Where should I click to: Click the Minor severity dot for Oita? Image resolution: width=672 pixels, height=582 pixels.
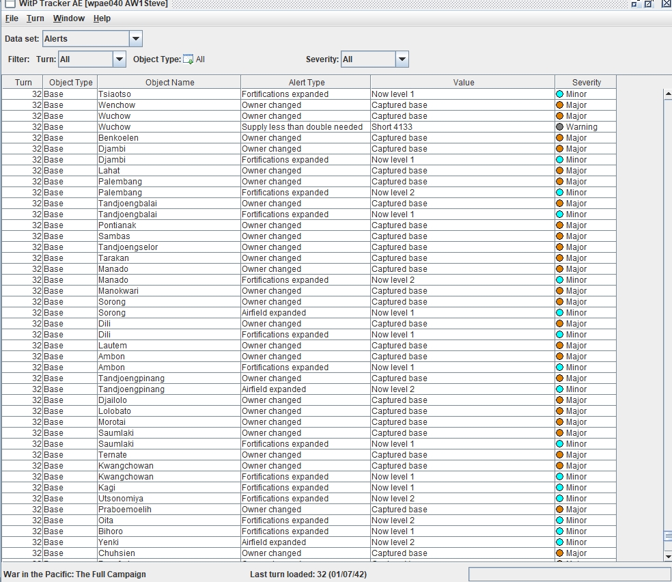pos(560,521)
